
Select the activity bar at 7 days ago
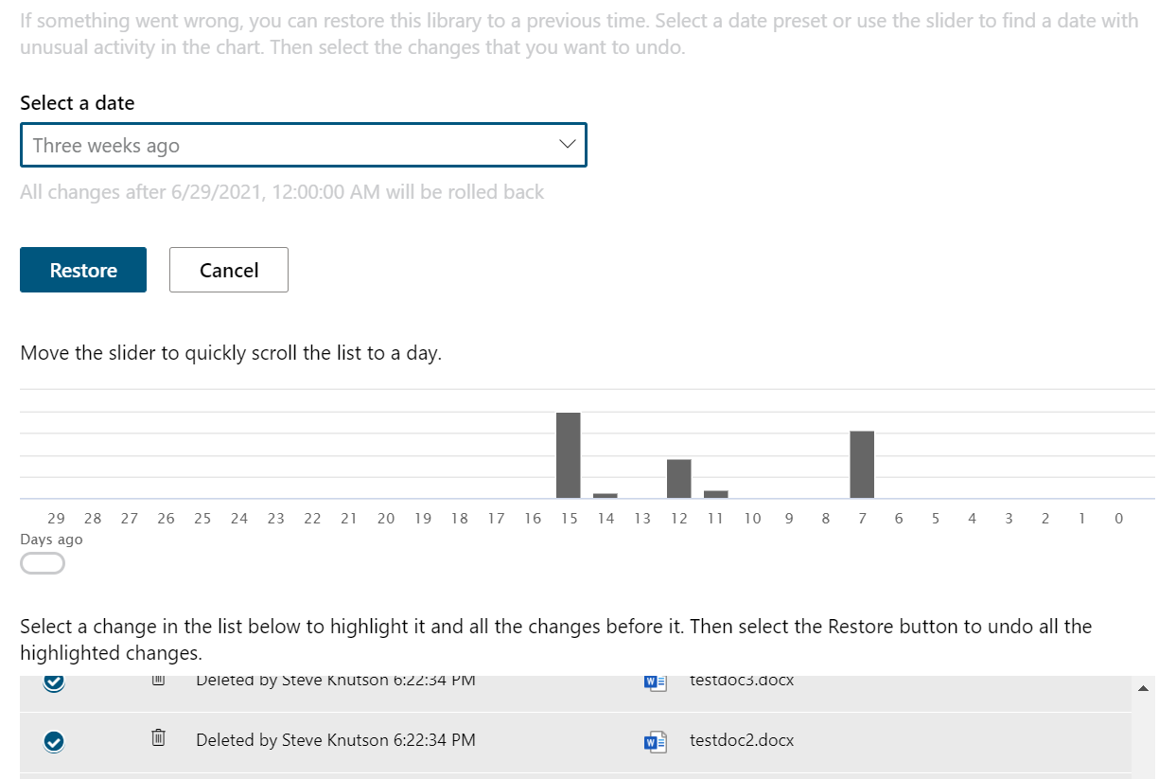(862, 464)
